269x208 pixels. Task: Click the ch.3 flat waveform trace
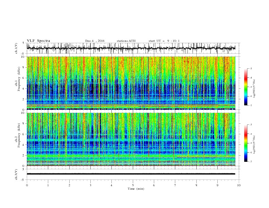[x=131, y=174]
